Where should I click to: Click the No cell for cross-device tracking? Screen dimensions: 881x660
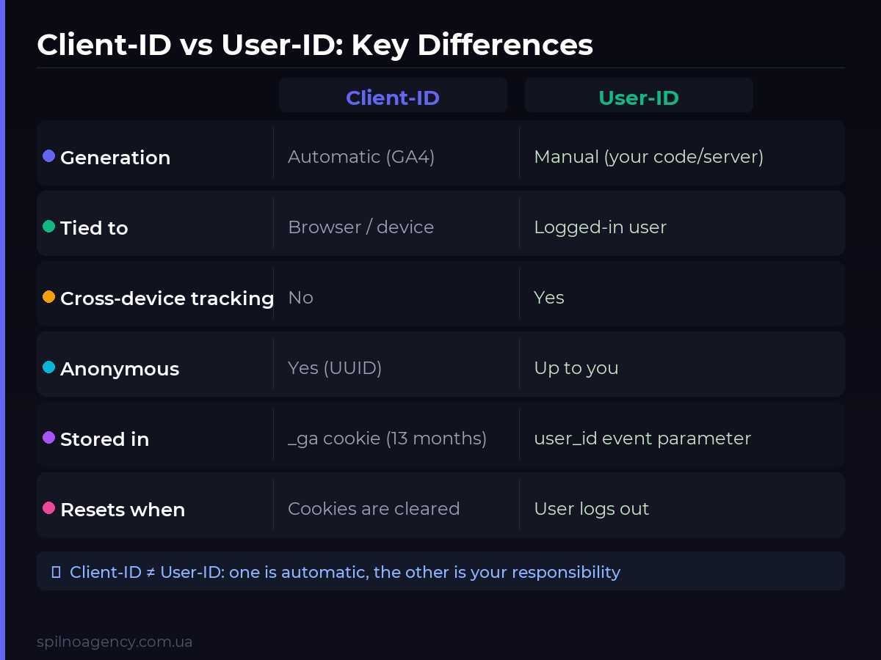click(300, 298)
